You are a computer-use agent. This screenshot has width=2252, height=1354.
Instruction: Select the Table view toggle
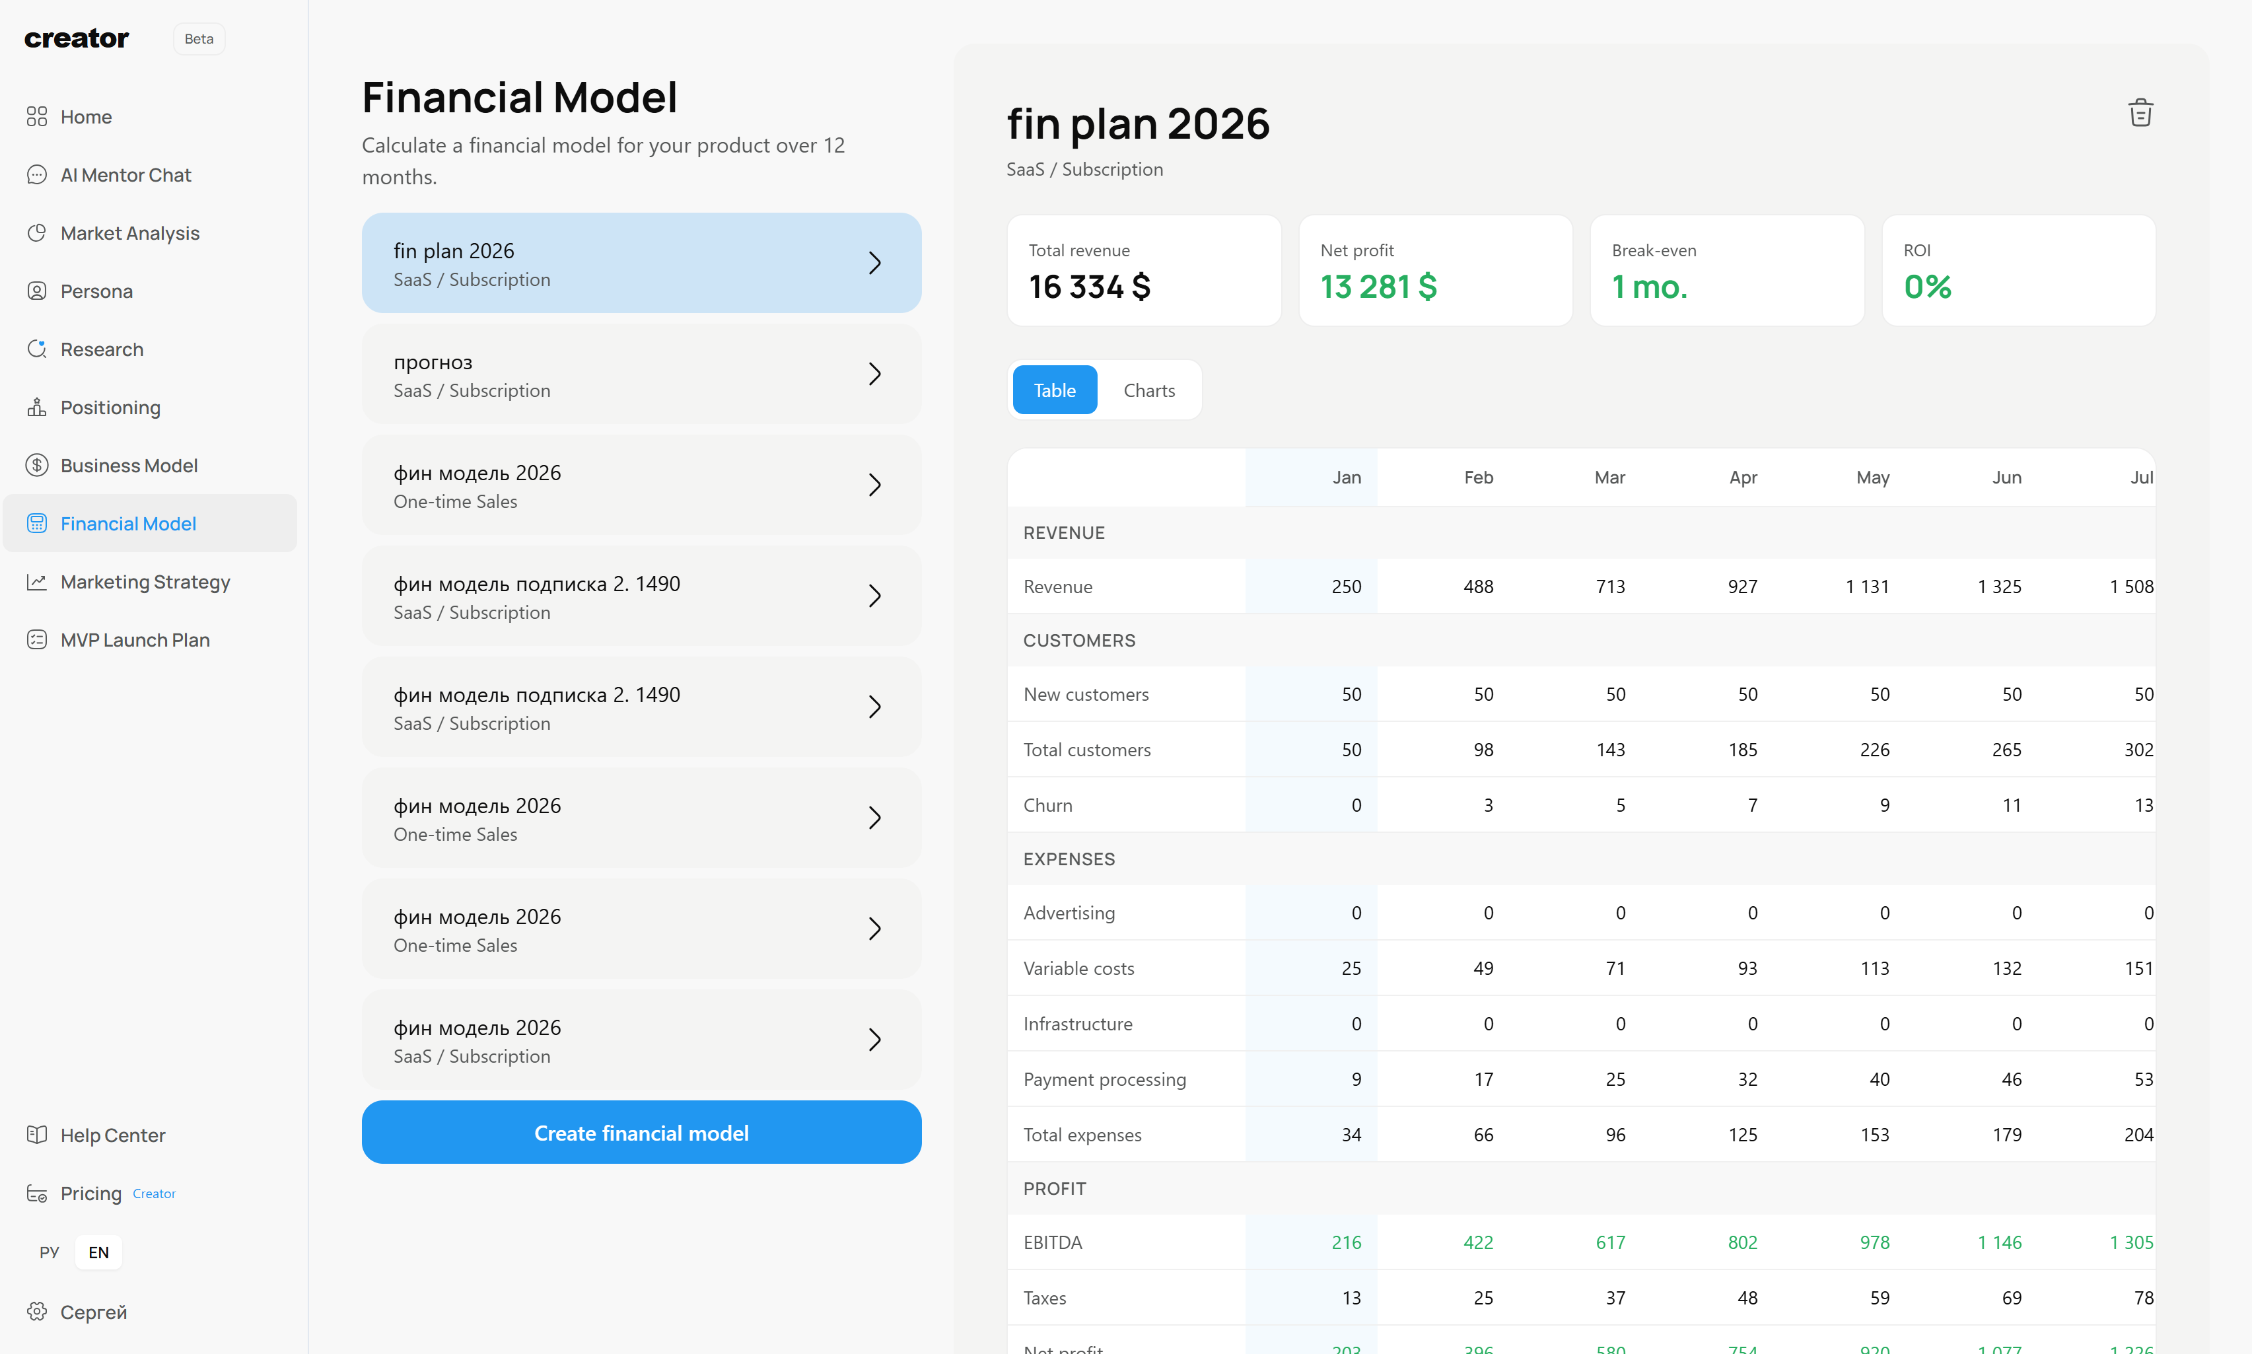tap(1055, 390)
